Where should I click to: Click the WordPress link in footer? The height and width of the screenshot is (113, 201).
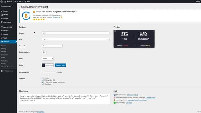(41, 112)
